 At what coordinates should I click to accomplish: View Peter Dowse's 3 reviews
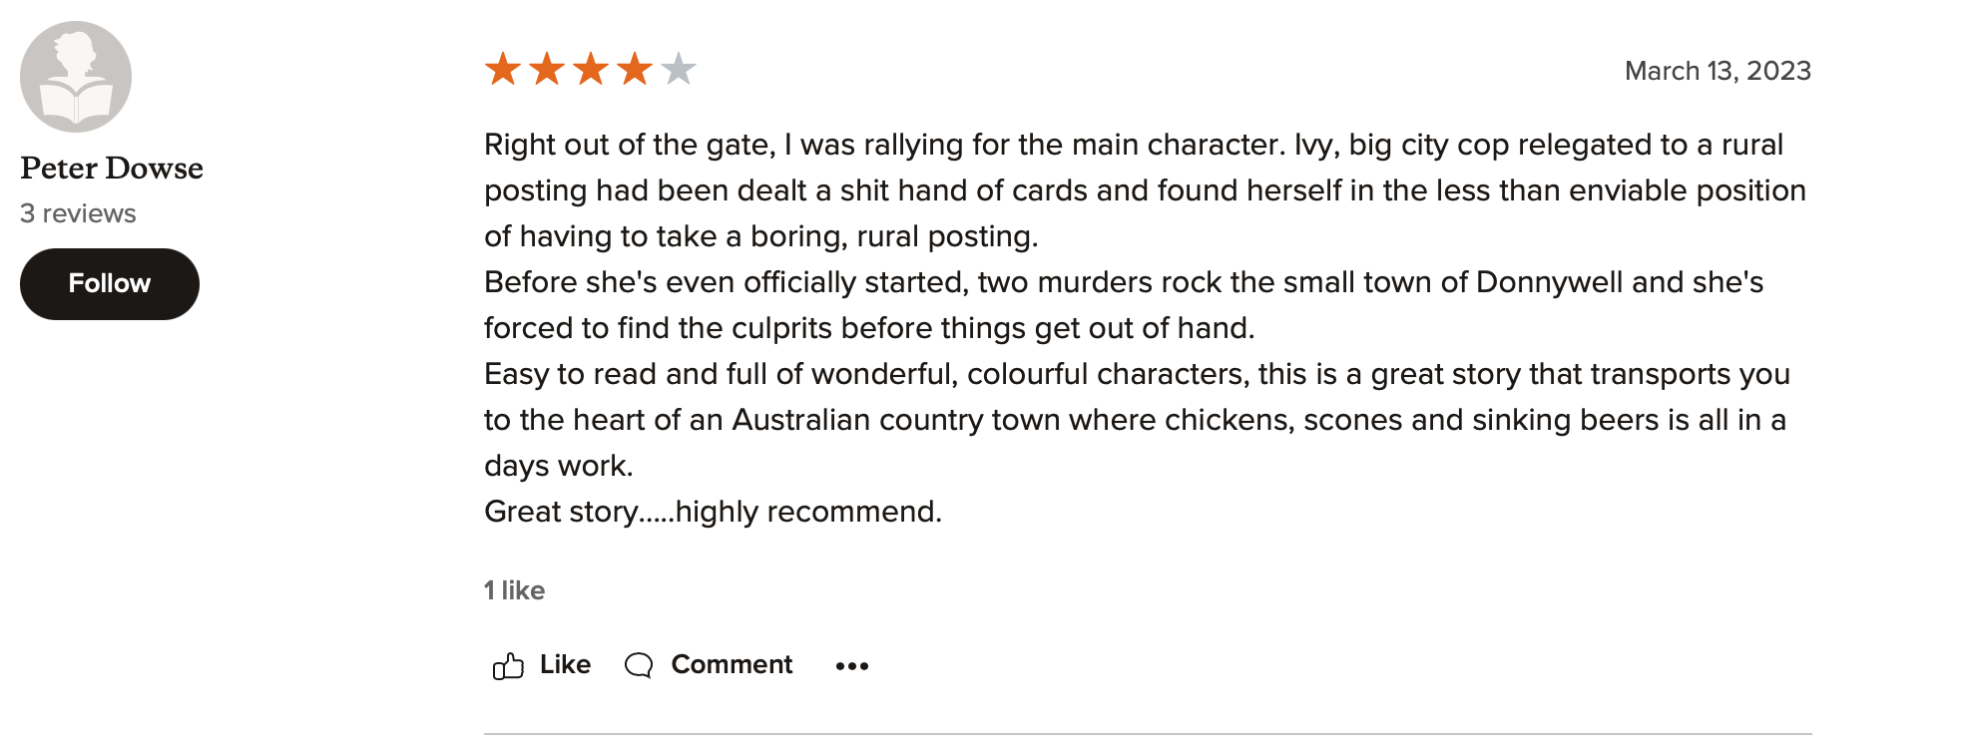[x=78, y=213]
